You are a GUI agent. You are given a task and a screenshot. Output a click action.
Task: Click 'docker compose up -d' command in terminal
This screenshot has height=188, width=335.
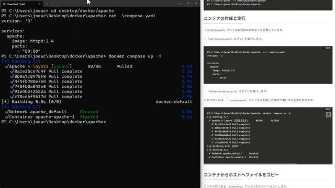[x=135, y=56]
